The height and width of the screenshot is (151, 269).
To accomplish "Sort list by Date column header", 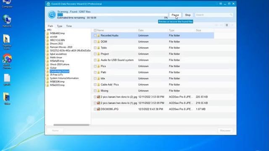I will pyautogui.click(x=141, y=30).
